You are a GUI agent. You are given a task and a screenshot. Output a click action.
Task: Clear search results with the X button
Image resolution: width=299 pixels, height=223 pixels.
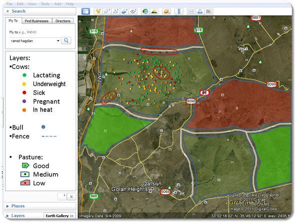pos(70,197)
